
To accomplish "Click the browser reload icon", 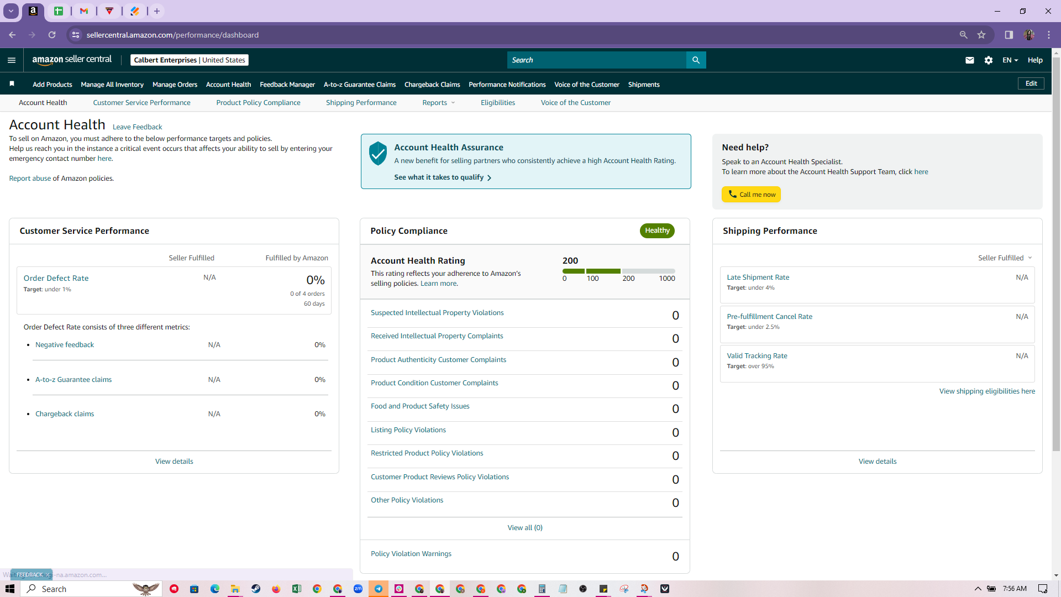I will 52,35.
